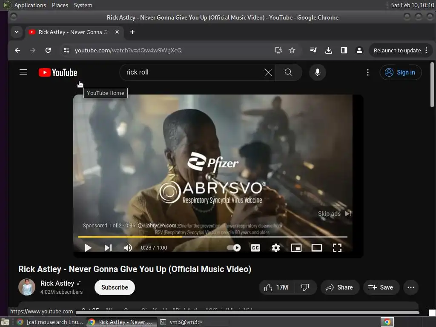The width and height of the screenshot is (436, 327).
Task: Start voice search with microphone
Action: click(x=318, y=72)
